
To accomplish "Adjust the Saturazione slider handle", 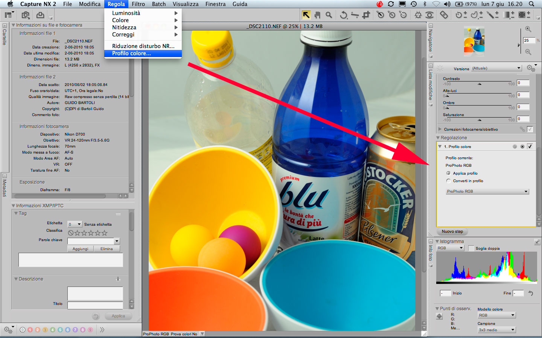I will pos(479,120).
